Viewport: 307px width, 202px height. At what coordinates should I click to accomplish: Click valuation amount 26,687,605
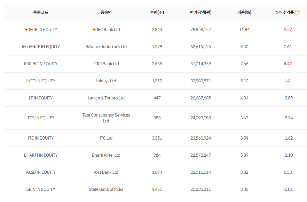[201, 98]
